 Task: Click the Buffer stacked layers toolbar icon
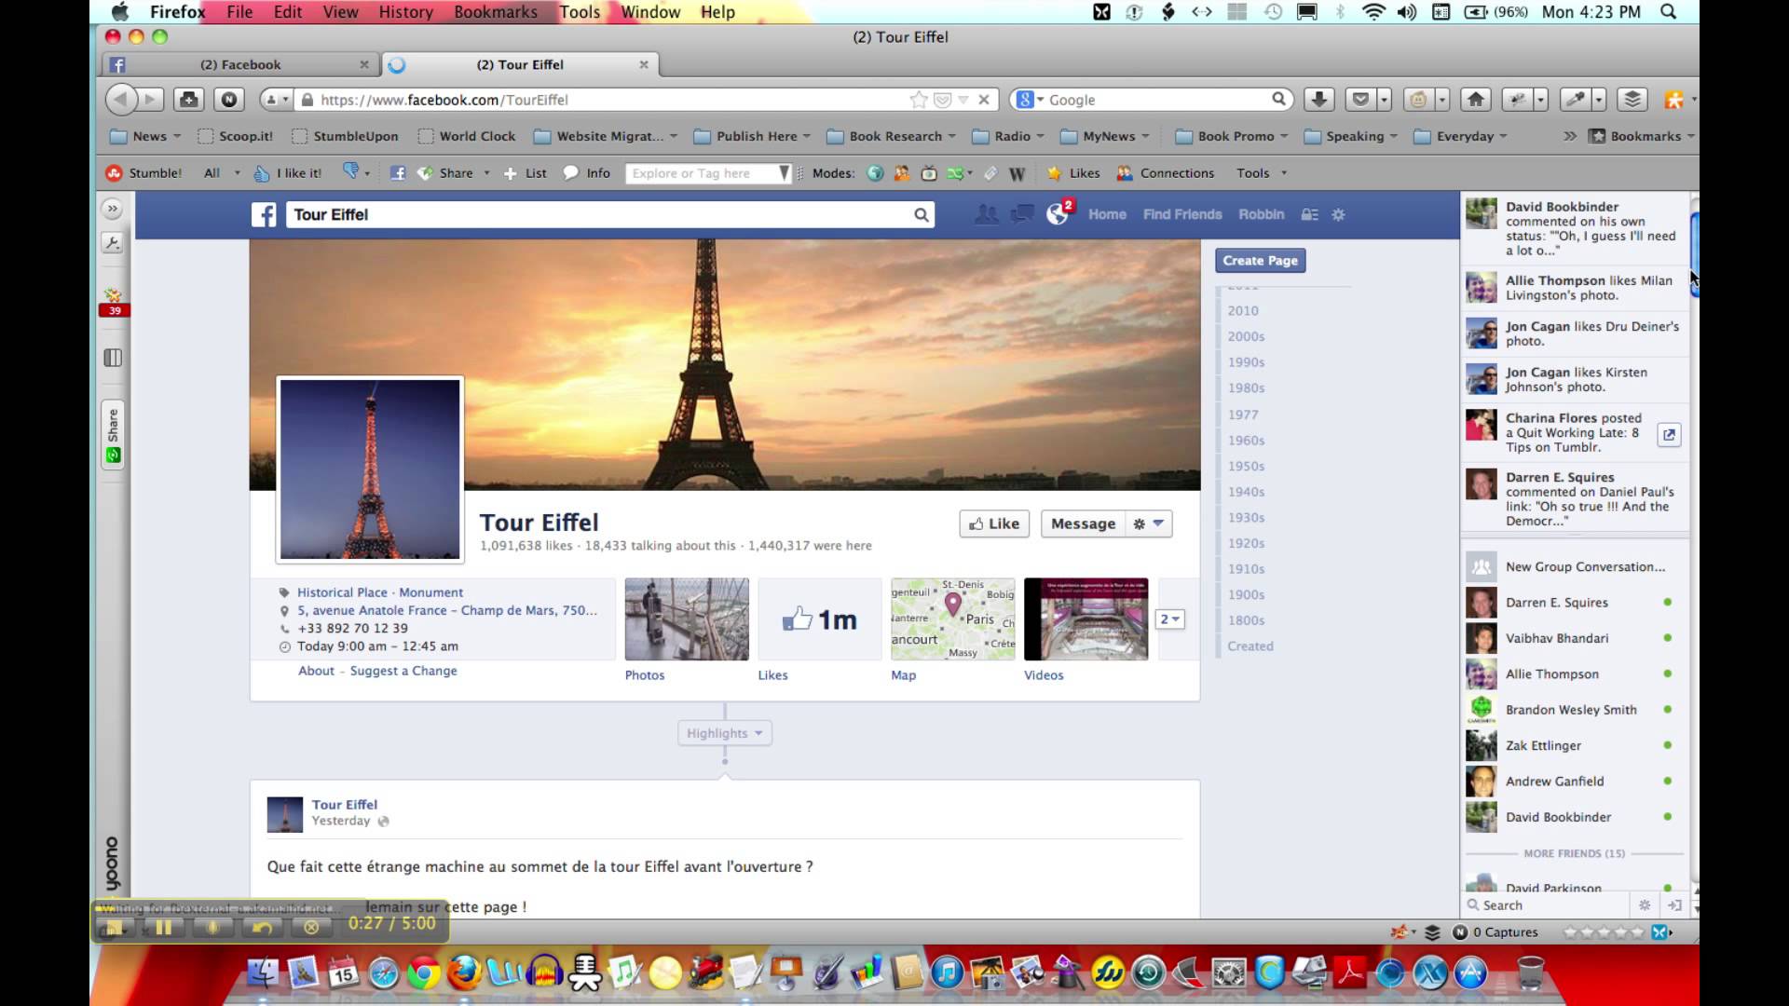(x=1632, y=99)
